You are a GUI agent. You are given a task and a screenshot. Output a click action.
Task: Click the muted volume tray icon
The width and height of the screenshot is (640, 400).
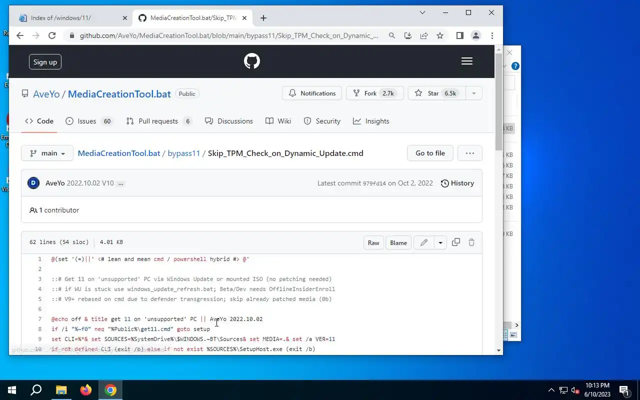(575, 390)
